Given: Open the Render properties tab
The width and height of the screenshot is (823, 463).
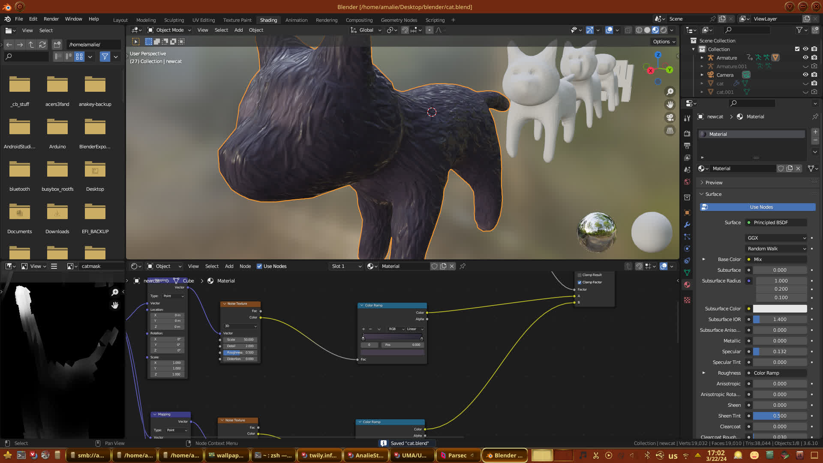Looking at the screenshot, I should click(x=687, y=133).
